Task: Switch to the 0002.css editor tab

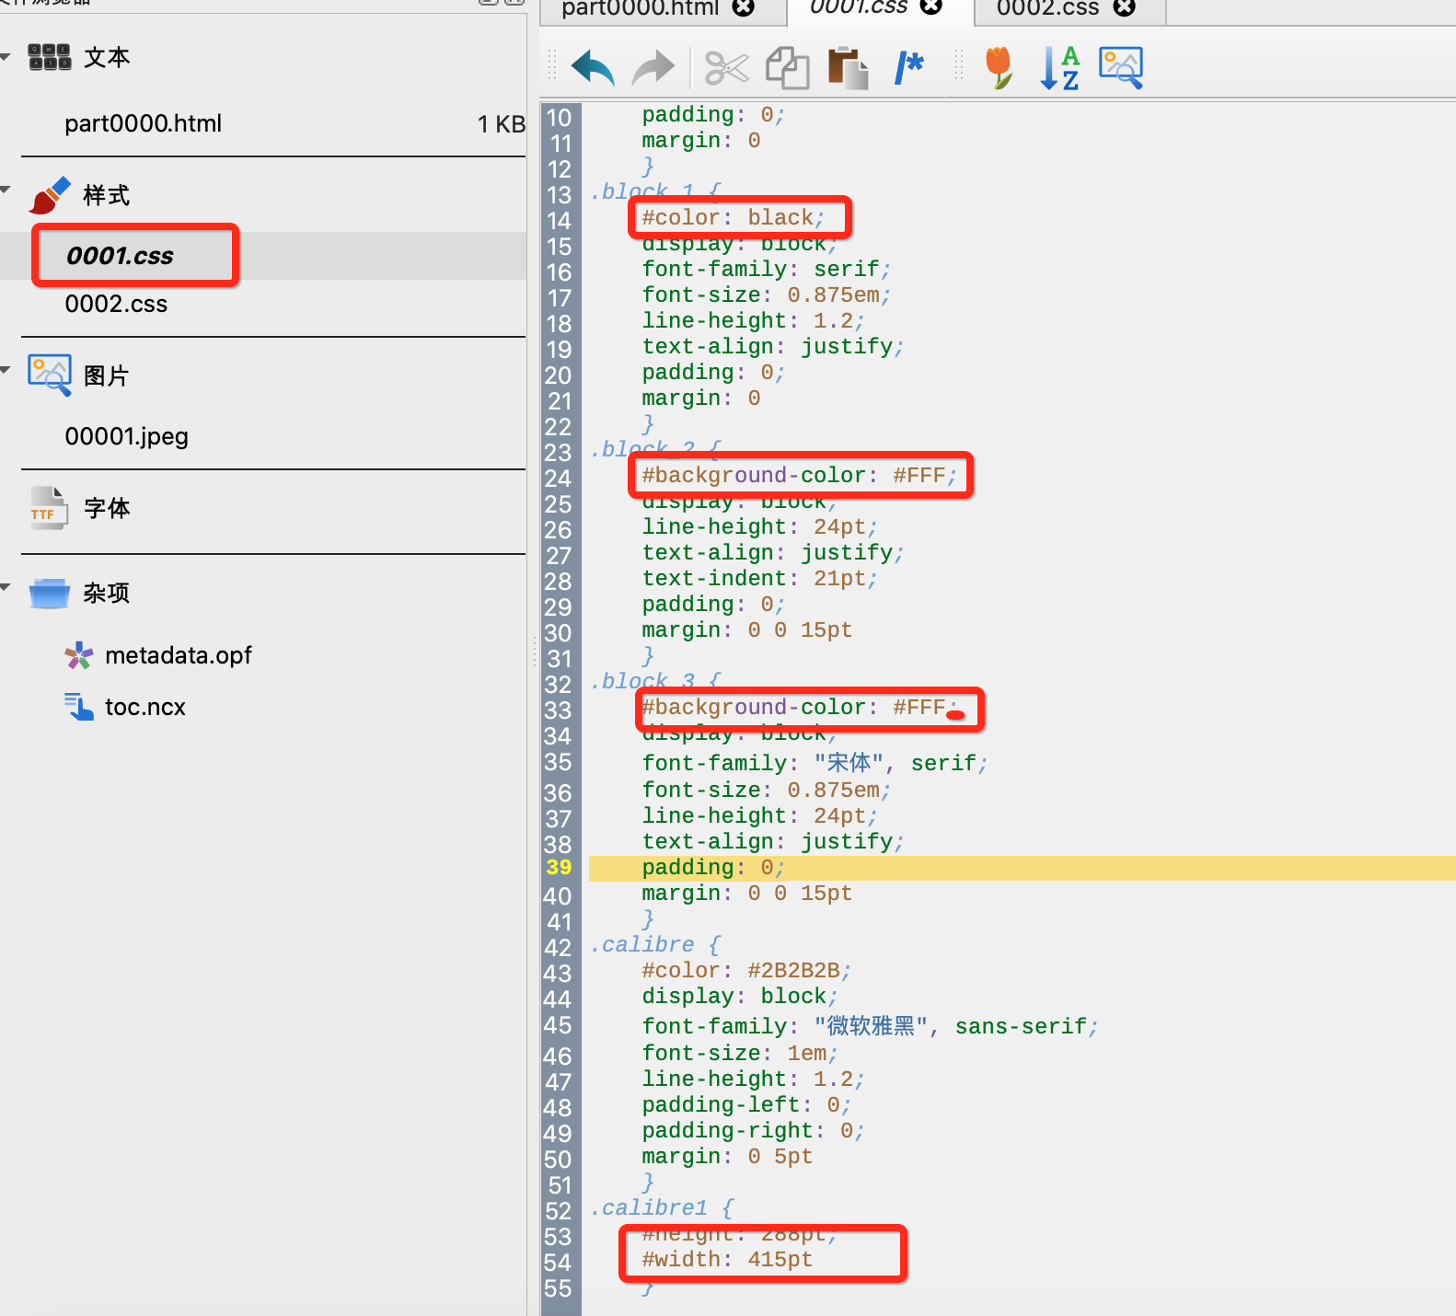Action: (1047, 7)
